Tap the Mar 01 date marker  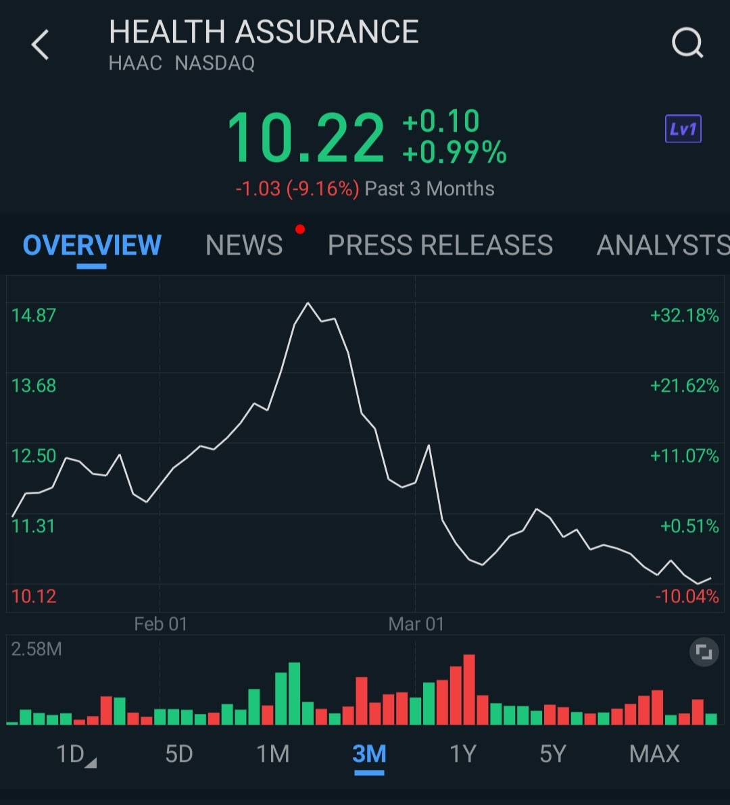tap(416, 624)
